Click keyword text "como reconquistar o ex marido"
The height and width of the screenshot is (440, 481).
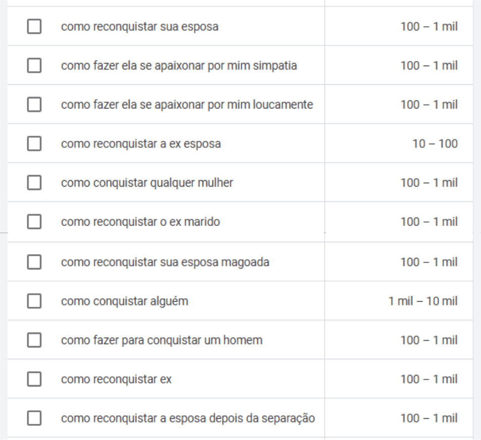tap(140, 222)
